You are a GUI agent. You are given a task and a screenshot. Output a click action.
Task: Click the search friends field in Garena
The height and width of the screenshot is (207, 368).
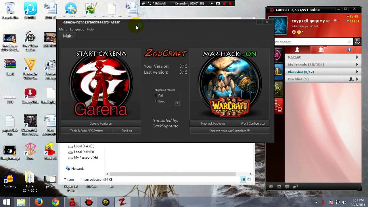313,42
